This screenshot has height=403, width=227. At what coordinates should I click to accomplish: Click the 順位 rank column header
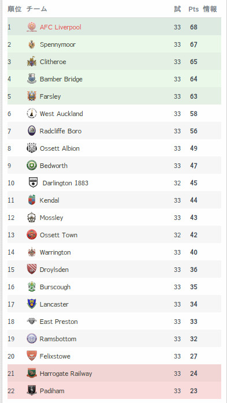click(x=14, y=9)
